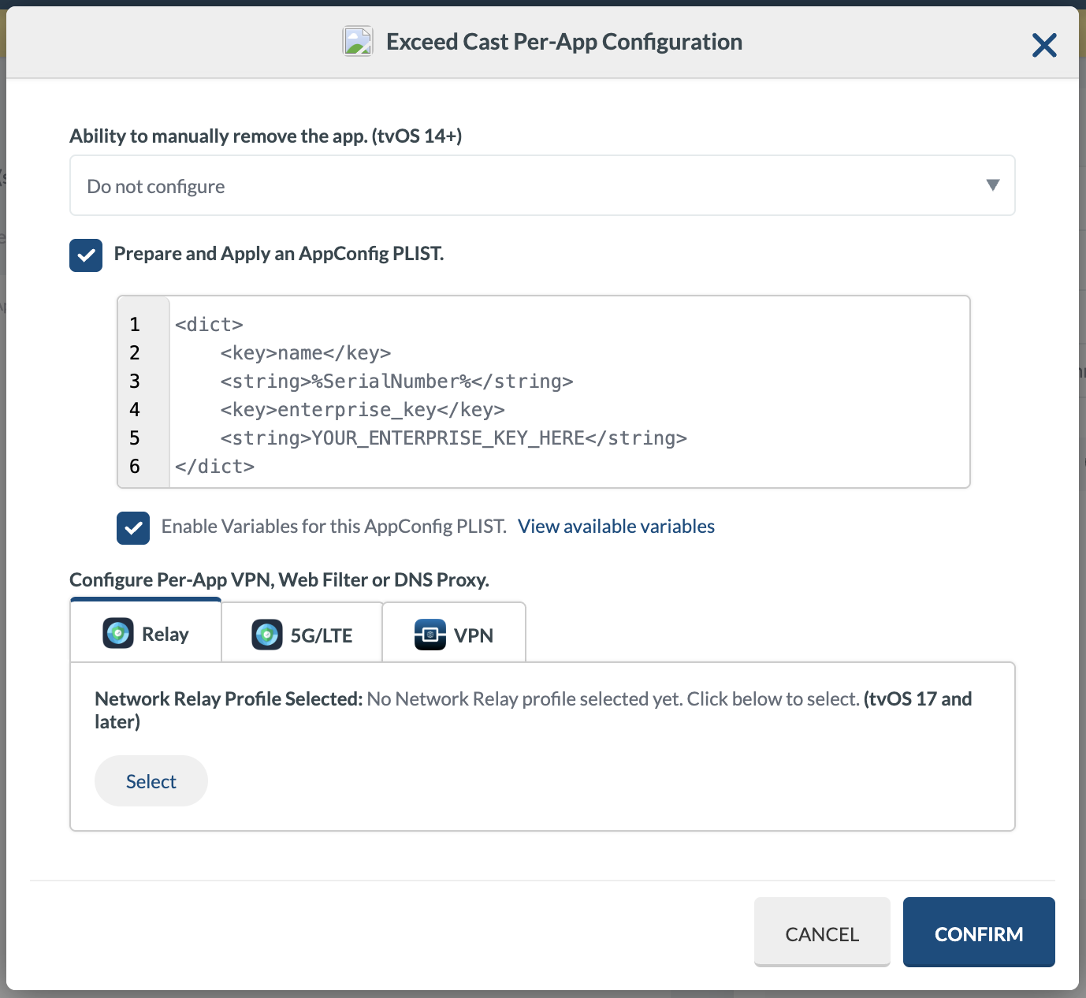Cancel the configuration dialog
1086x998 pixels.
point(822,933)
